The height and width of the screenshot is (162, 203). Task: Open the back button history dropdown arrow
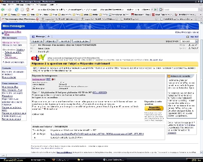6,10
